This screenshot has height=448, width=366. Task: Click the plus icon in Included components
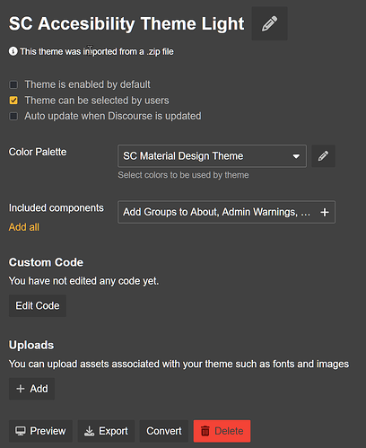click(325, 212)
